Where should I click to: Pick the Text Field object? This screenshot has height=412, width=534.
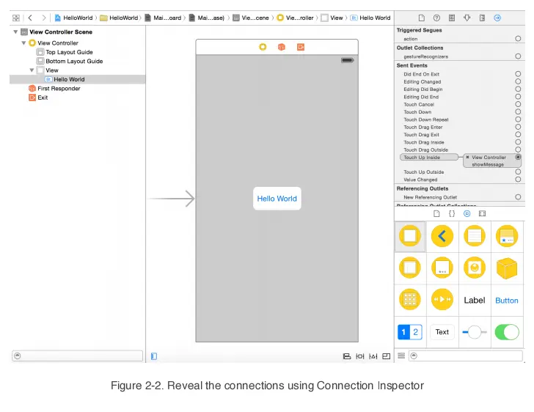pos(442,332)
